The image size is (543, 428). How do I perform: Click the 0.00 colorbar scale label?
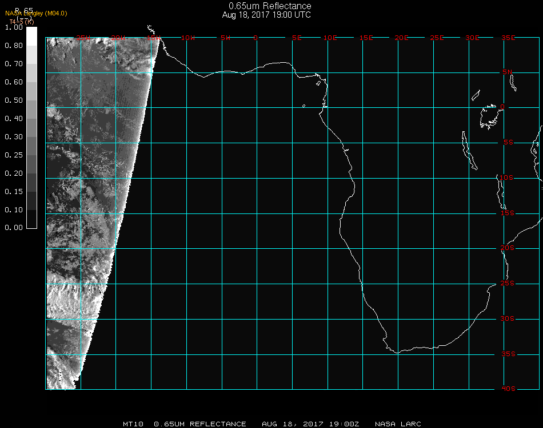pos(13,228)
